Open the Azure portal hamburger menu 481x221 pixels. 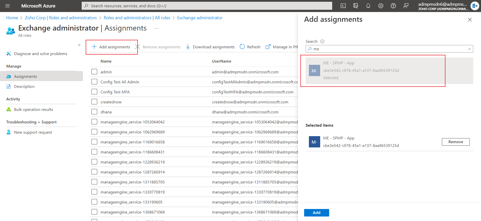tap(8, 6)
